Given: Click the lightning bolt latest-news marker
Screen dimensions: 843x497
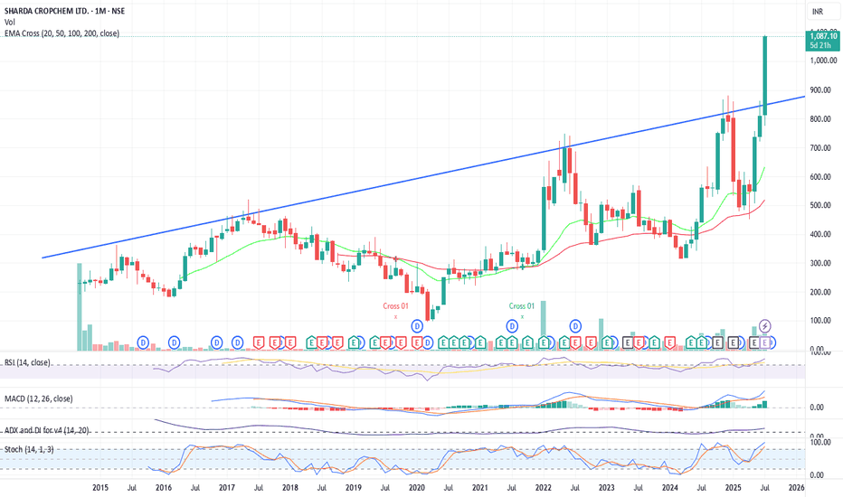Looking at the screenshot, I should tap(765, 325).
